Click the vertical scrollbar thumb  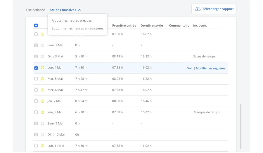240,126
